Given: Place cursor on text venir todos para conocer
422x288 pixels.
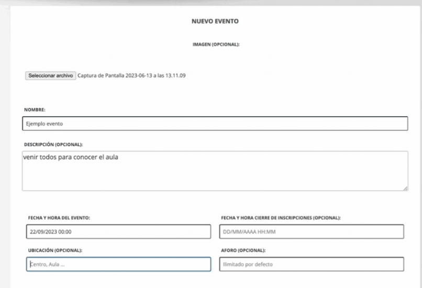Looking at the screenshot, I should (x=71, y=157).
